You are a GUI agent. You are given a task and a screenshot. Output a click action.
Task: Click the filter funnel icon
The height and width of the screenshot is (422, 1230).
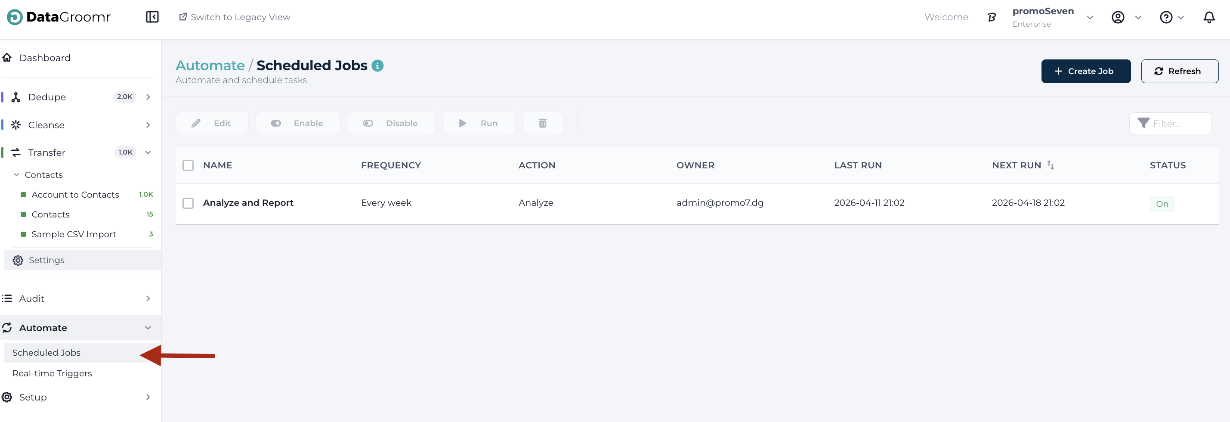[1143, 123]
